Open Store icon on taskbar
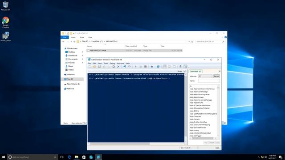Viewport: 285px width, 160px height. coord(84,157)
